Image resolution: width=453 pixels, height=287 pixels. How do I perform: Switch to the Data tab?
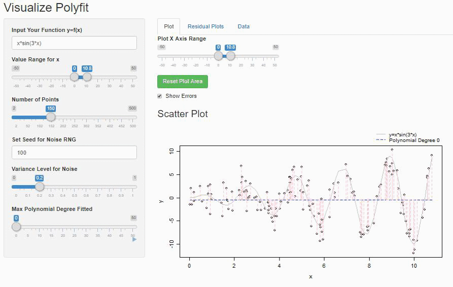pyautogui.click(x=243, y=26)
